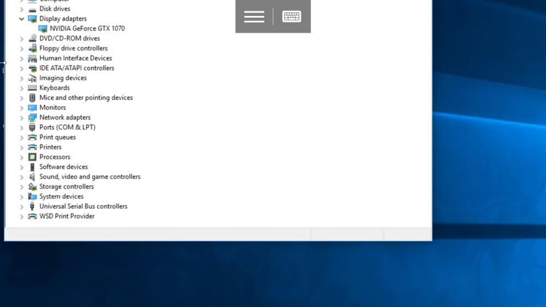Viewport: 546px width, 307px height.
Task: Click the System devices icon
Action: point(32,196)
